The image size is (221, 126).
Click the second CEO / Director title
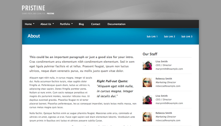click(163, 100)
